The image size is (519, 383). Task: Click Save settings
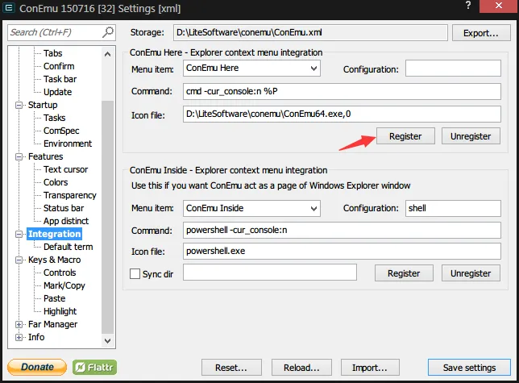[469, 368]
